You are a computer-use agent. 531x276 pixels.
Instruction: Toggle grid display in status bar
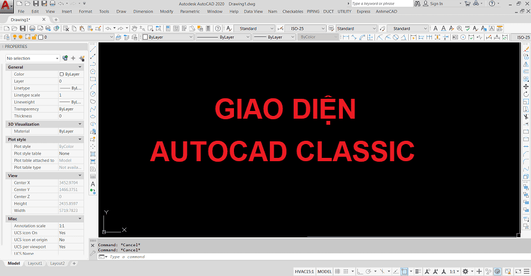point(337,271)
